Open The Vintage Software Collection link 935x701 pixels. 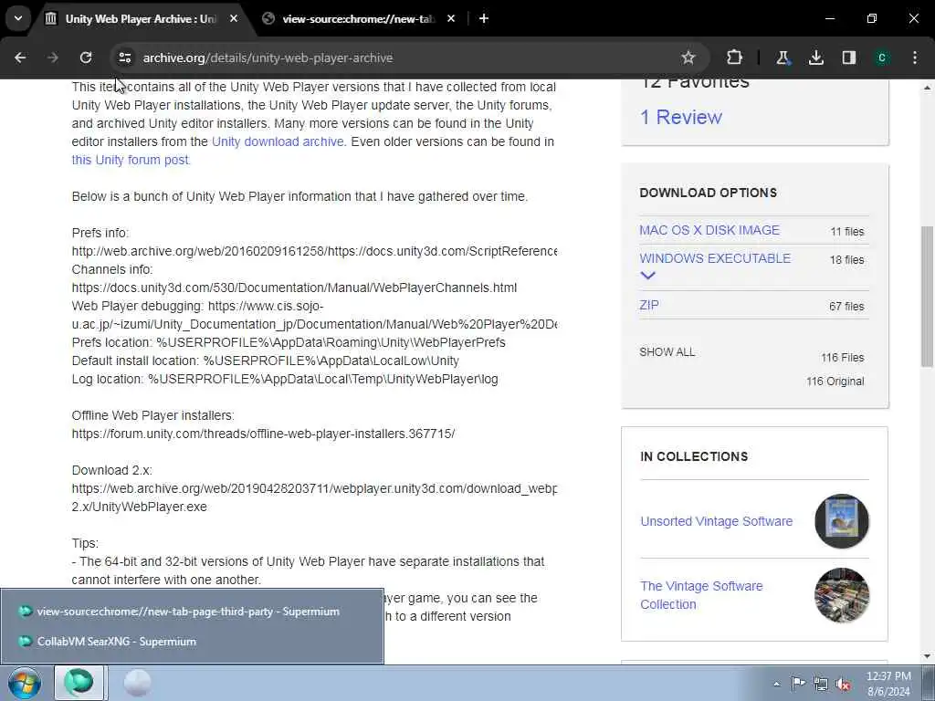tap(701, 595)
